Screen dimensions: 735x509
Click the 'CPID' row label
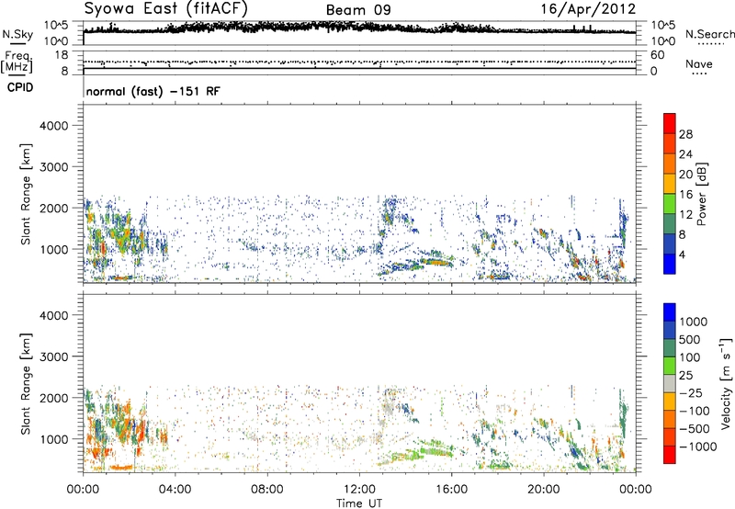pyautogui.click(x=20, y=87)
